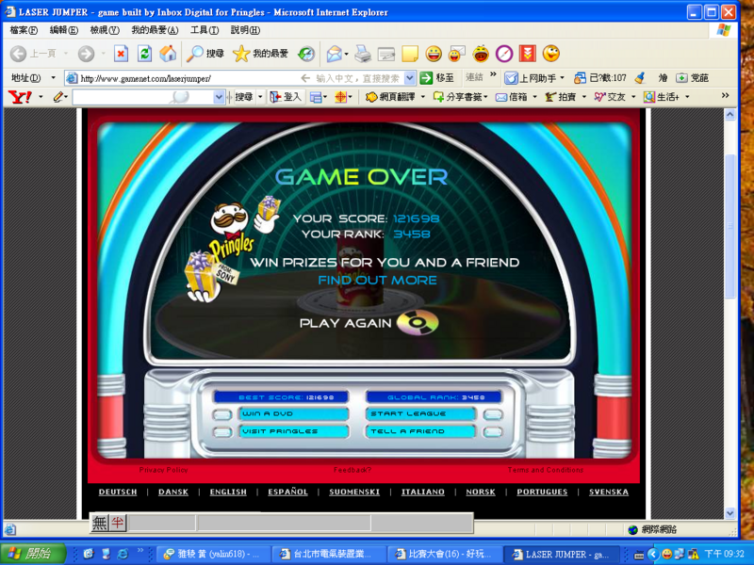Open the Windows 開始 Start menu
Image resolution: width=754 pixels, height=565 pixels.
point(33,554)
